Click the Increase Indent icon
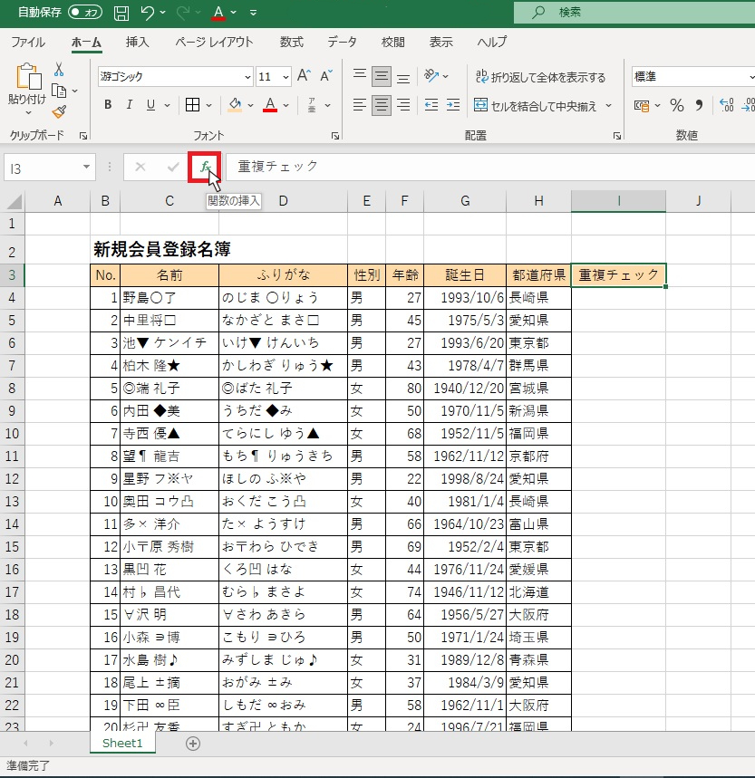Viewport: 755px width, 778px height. (x=452, y=105)
